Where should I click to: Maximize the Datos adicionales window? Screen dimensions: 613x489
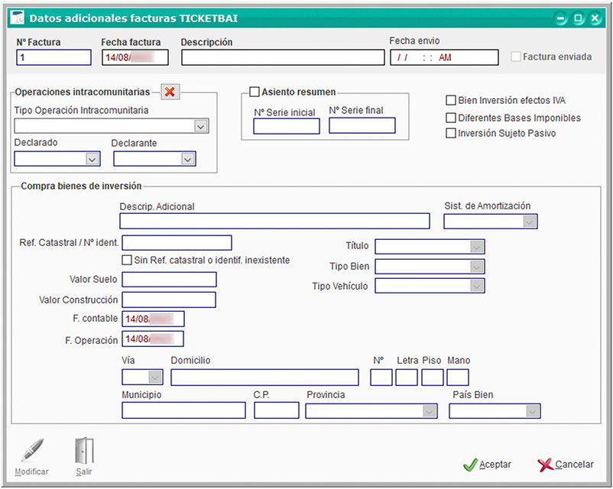[578, 18]
